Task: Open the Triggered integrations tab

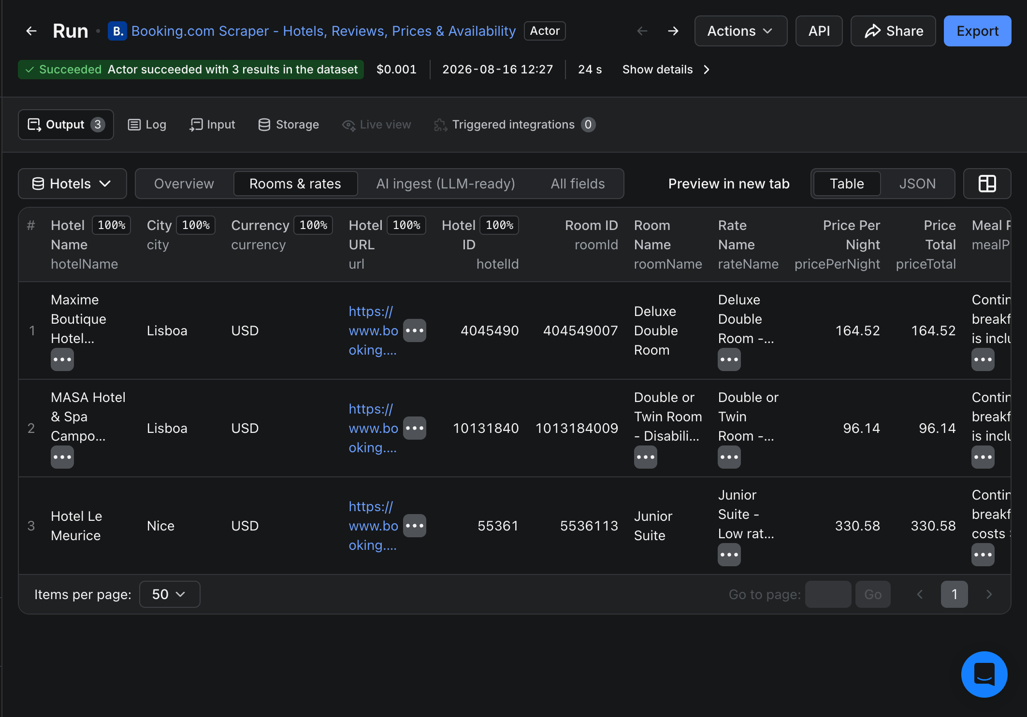Action: click(x=515, y=125)
